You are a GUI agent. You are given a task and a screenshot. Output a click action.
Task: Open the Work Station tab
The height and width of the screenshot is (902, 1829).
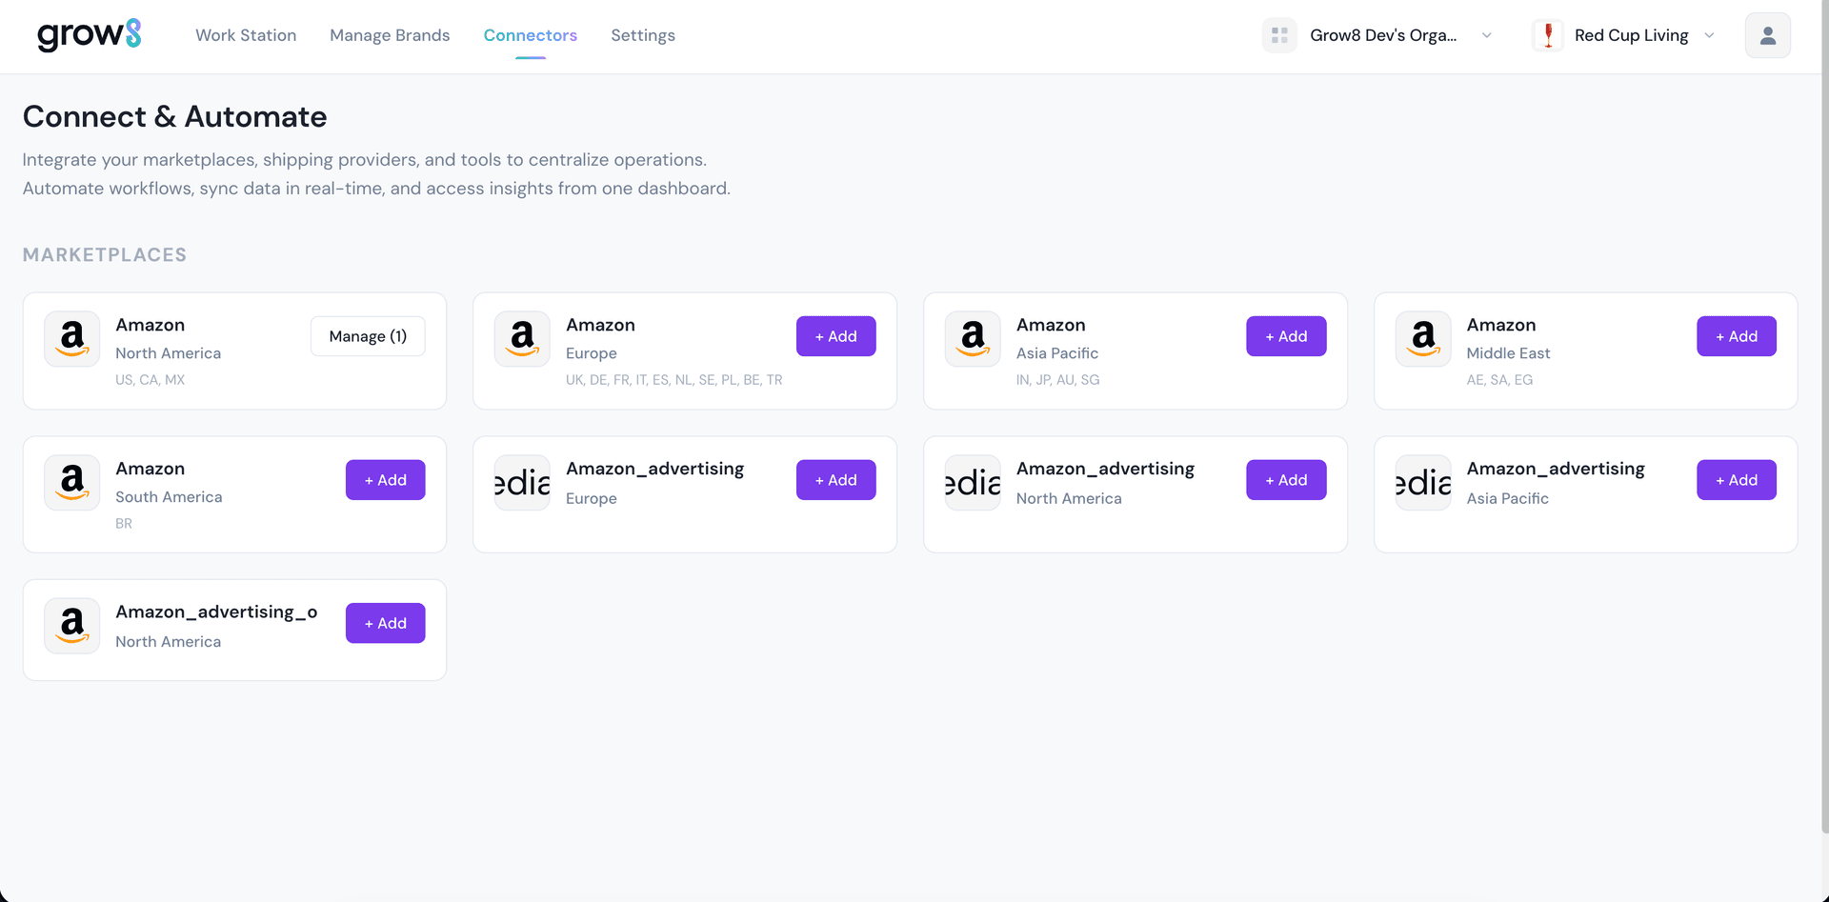(x=246, y=35)
